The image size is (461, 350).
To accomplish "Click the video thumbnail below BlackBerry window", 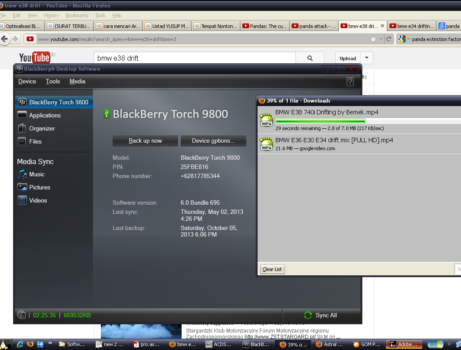I will pyautogui.click(x=141, y=332).
